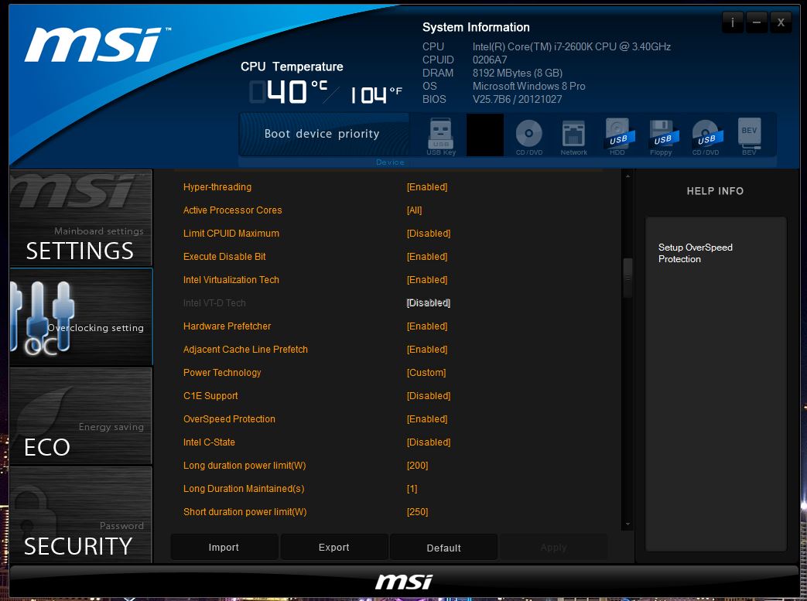
Task: Change Limit CPUID Maximum [Disabled] value
Action: pos(429,233)
